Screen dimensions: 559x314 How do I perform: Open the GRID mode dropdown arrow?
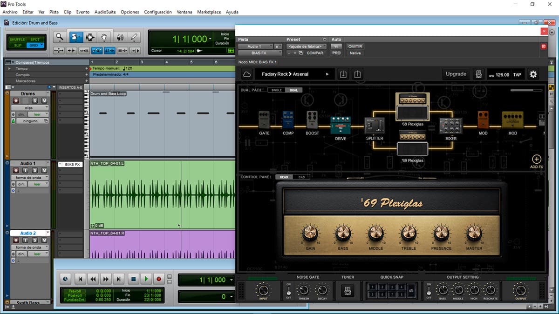[41, 45]
